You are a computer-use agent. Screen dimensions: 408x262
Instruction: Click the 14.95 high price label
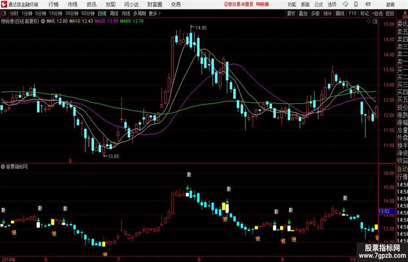(201, 28)
